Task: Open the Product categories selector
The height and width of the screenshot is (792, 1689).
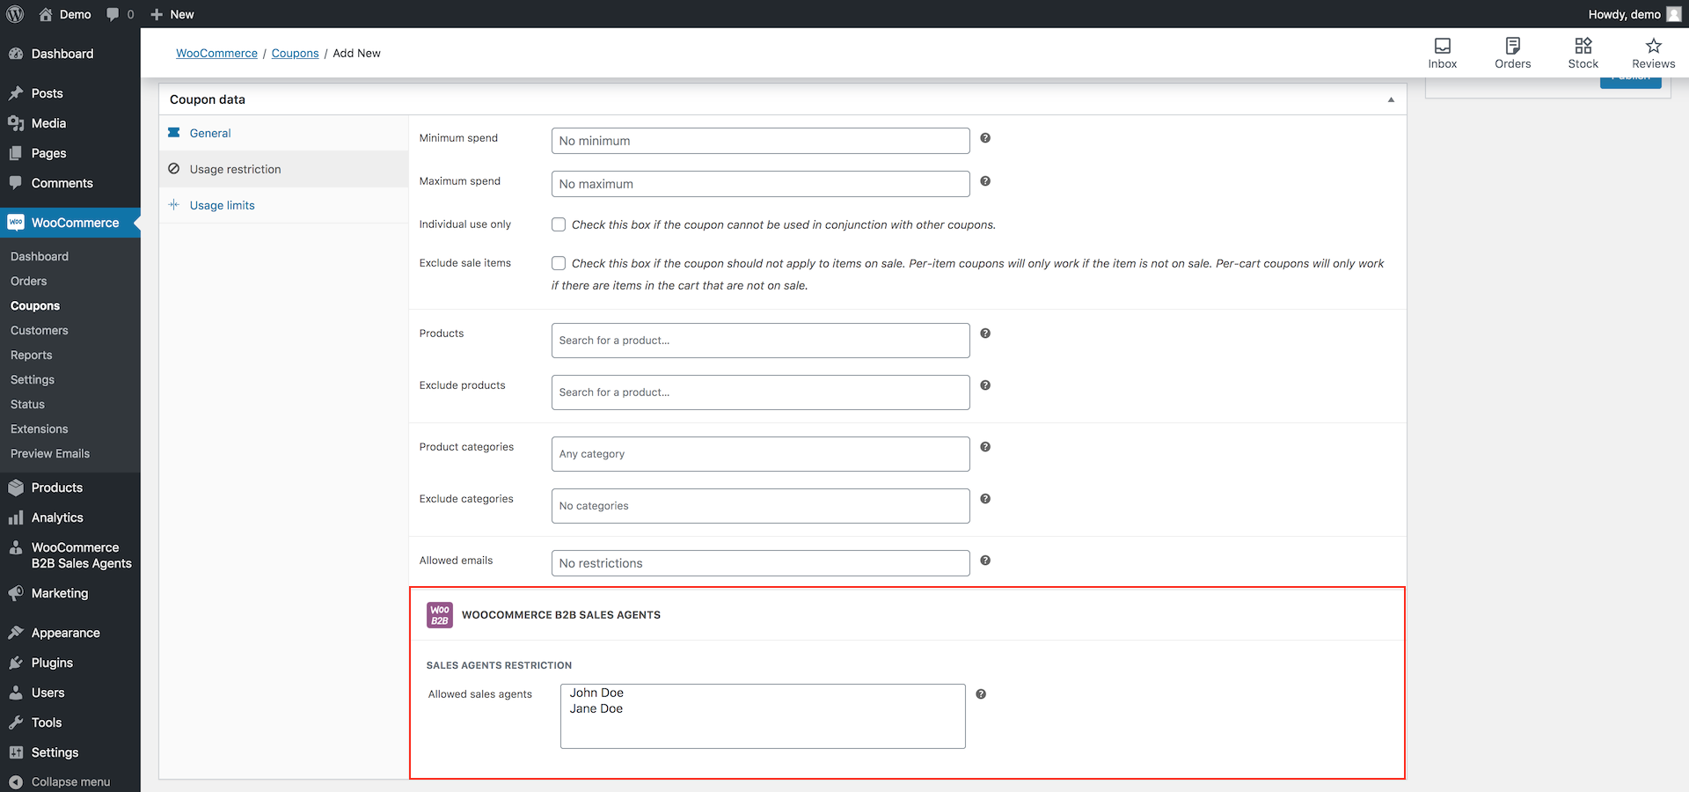Action: coord(759,453)
